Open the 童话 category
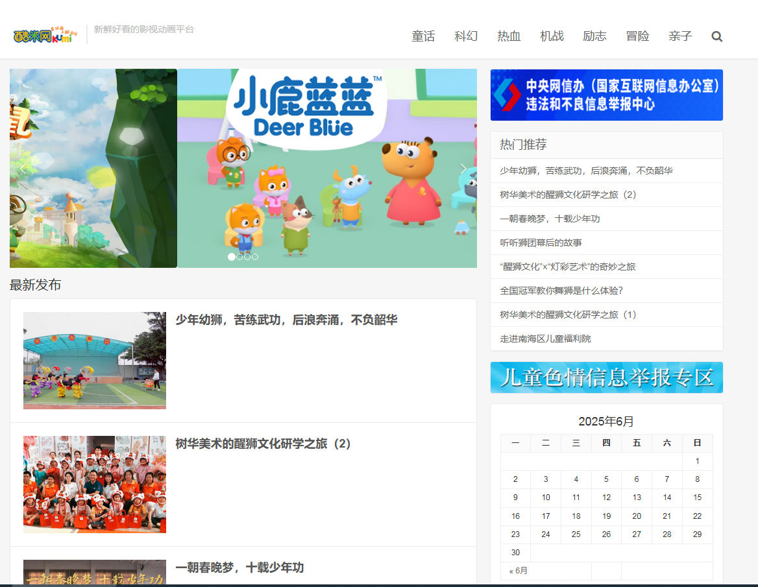Screen dimensions: 758x587 424,36
